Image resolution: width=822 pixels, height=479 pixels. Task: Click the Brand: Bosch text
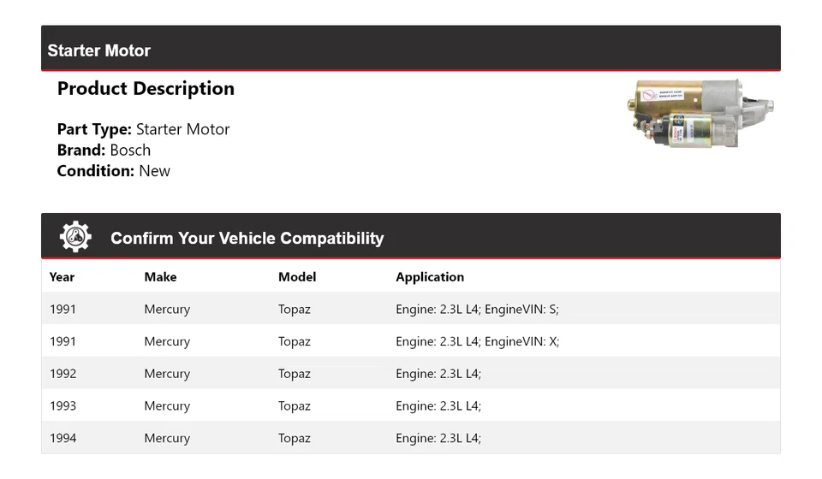pyautogui.click(x=104, y=151)
